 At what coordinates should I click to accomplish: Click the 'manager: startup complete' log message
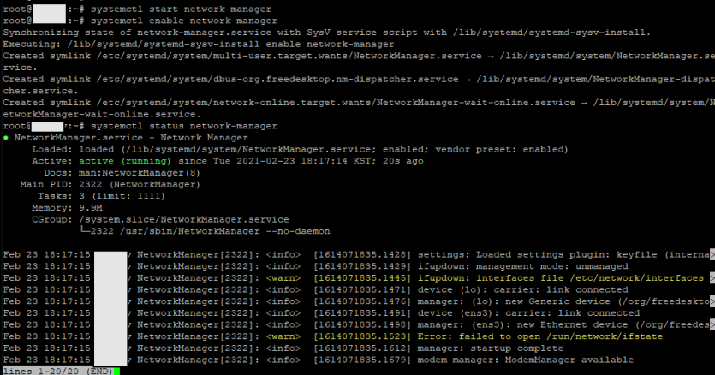pyautogui.click(x=490, y=348)
